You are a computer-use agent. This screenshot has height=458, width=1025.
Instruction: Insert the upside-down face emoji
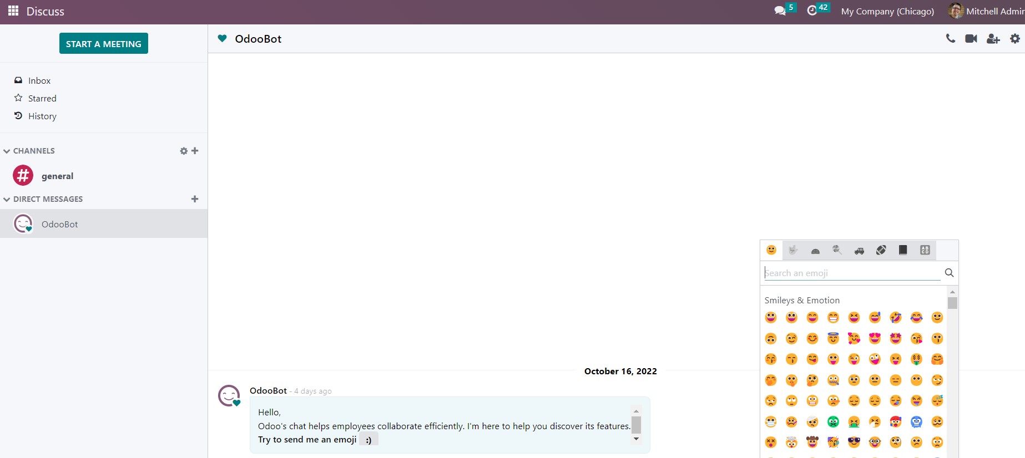tap(771, 338)
